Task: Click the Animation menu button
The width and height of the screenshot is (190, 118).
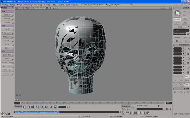Action: pyautogui.click(x=126, y=106)
